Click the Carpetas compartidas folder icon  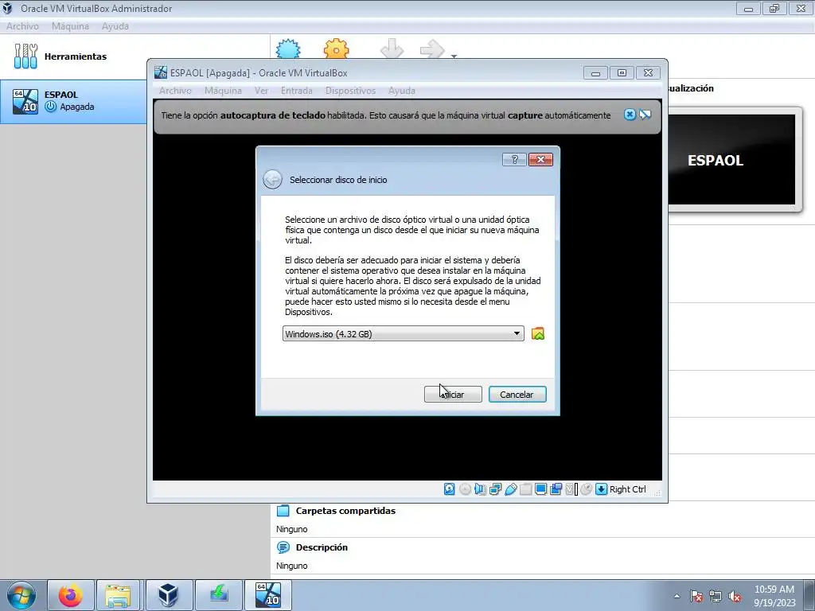[x=283, y=511]
